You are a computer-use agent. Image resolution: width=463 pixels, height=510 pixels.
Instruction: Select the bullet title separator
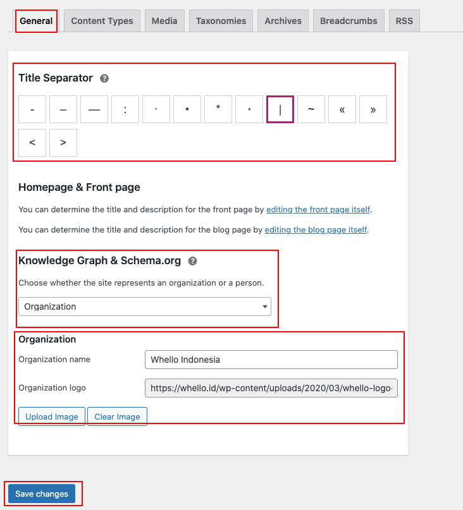pyautogui.click(x=187, y=109)
